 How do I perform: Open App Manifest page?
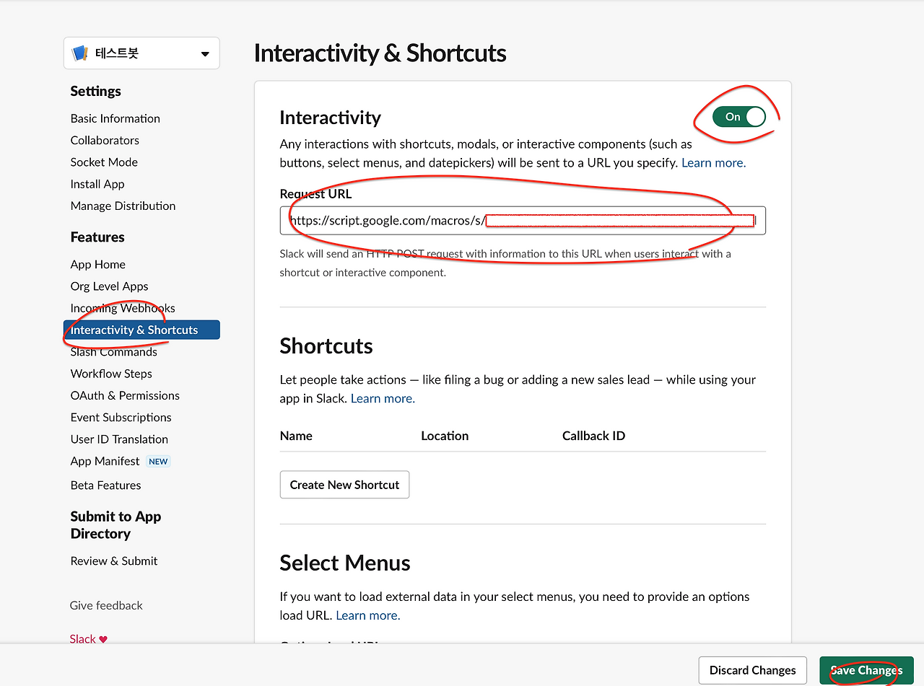tap(105, 461)
